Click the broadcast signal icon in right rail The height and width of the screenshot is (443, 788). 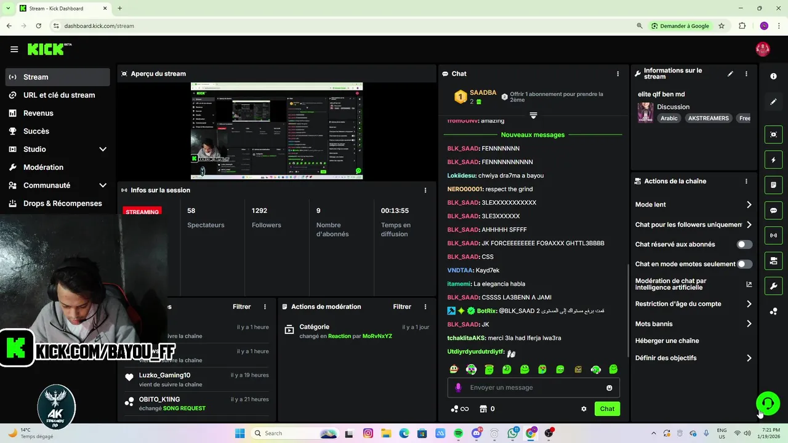773,235
